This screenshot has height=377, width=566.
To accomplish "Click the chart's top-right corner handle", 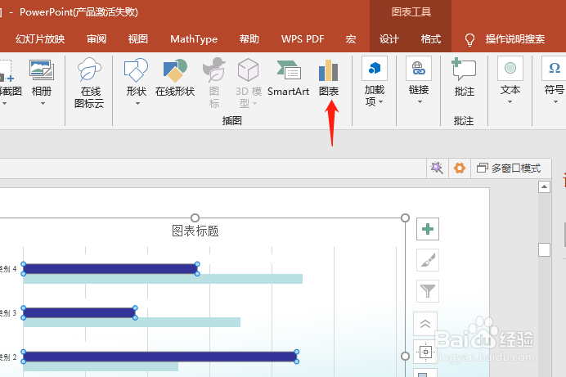I will coord(405,218).
